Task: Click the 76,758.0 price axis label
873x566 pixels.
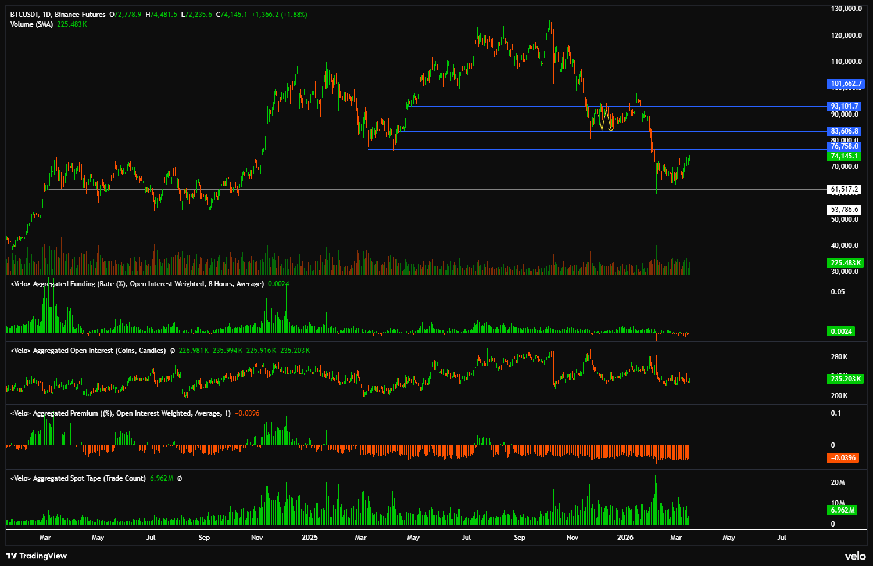Action: [x=845, y=146]
